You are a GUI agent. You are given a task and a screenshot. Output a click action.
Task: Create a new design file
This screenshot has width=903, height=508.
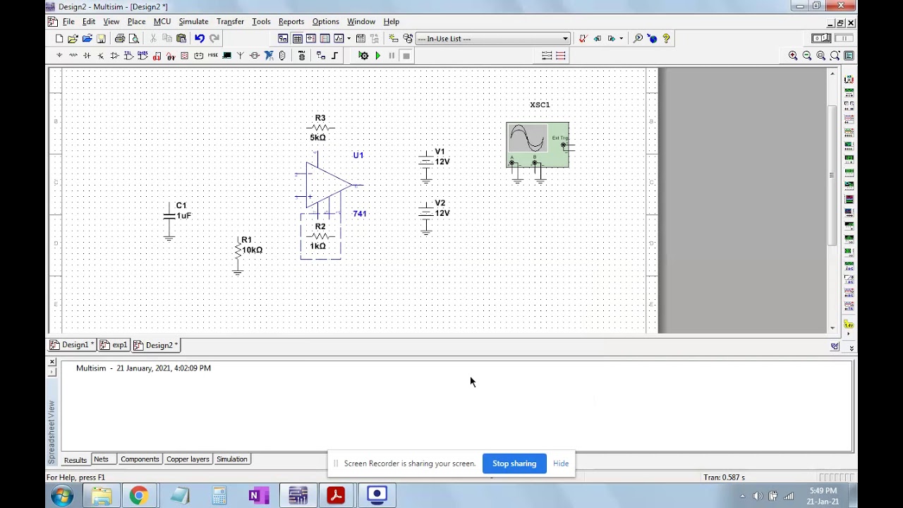pos(59,39)
